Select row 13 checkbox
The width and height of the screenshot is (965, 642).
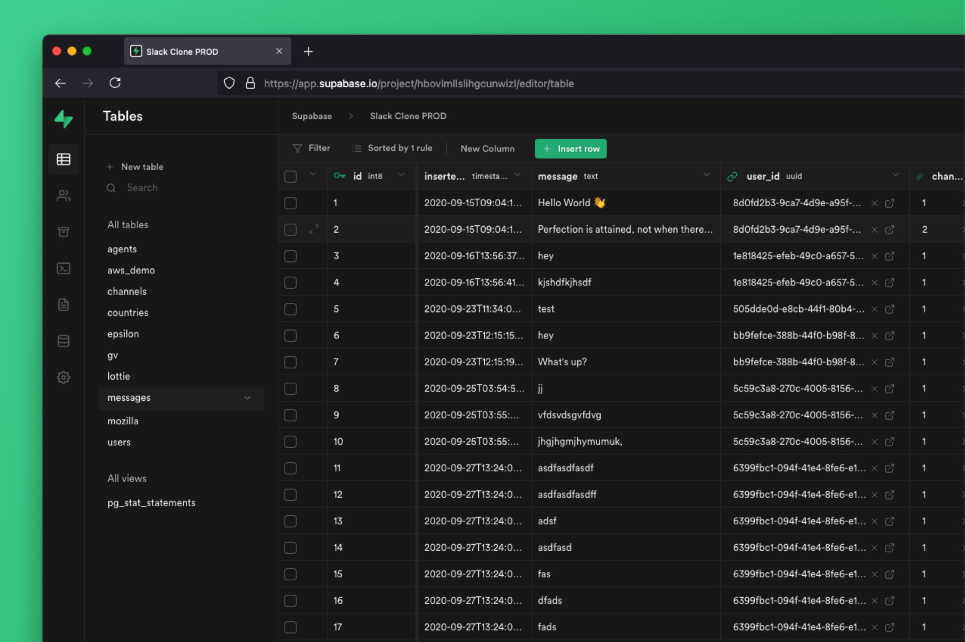(290, 521)
